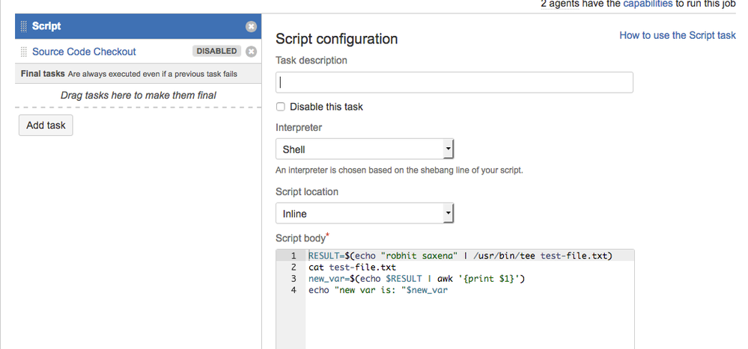
Task: Select the Script task in the task list
Action: [x=46, y=26]
